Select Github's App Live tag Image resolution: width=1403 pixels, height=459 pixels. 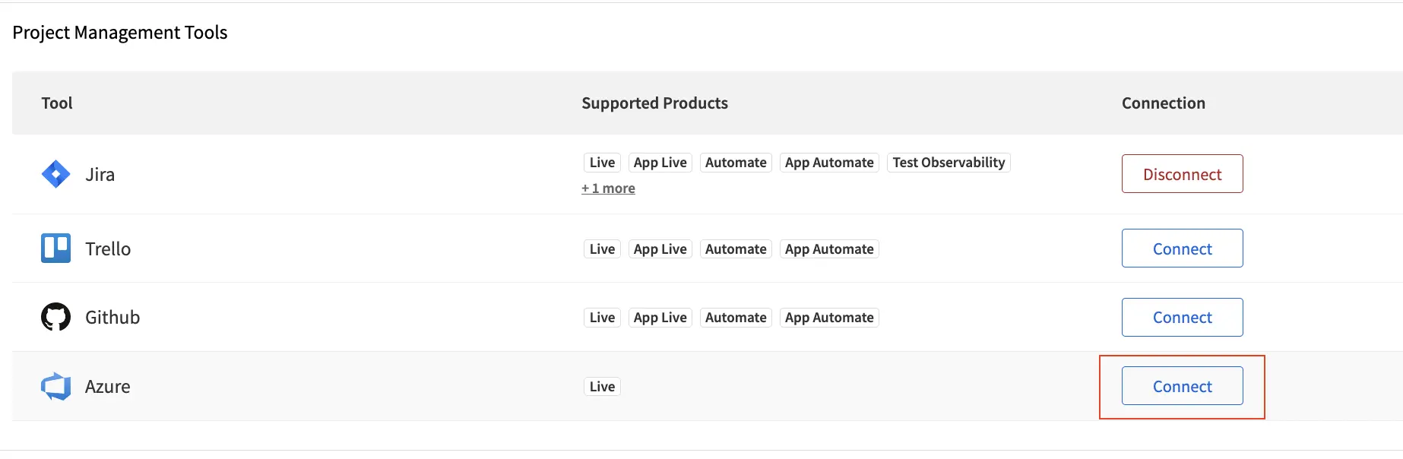point(660,318)
